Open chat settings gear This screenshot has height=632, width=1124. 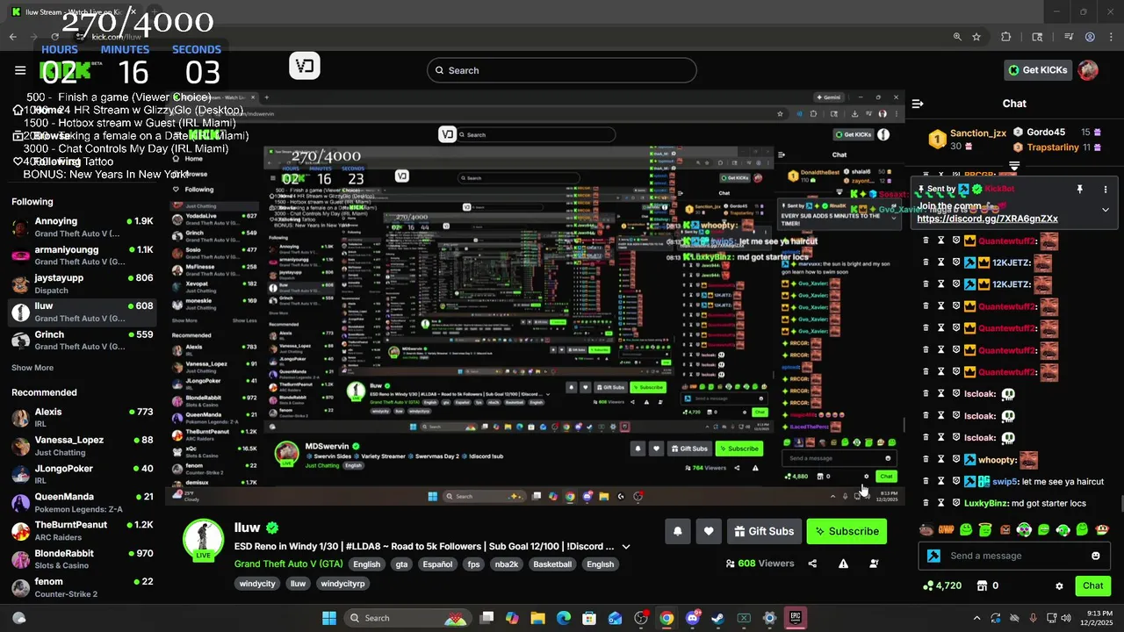1059,586
